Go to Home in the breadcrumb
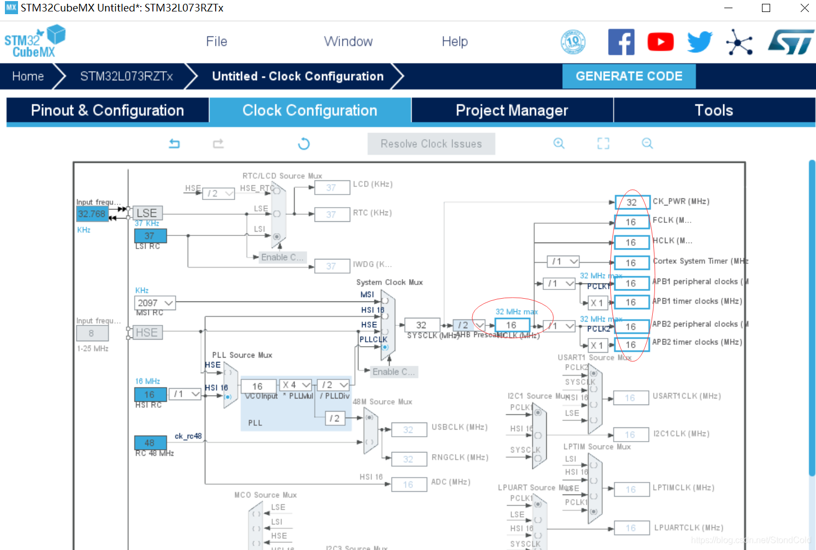 click(28, 76)
